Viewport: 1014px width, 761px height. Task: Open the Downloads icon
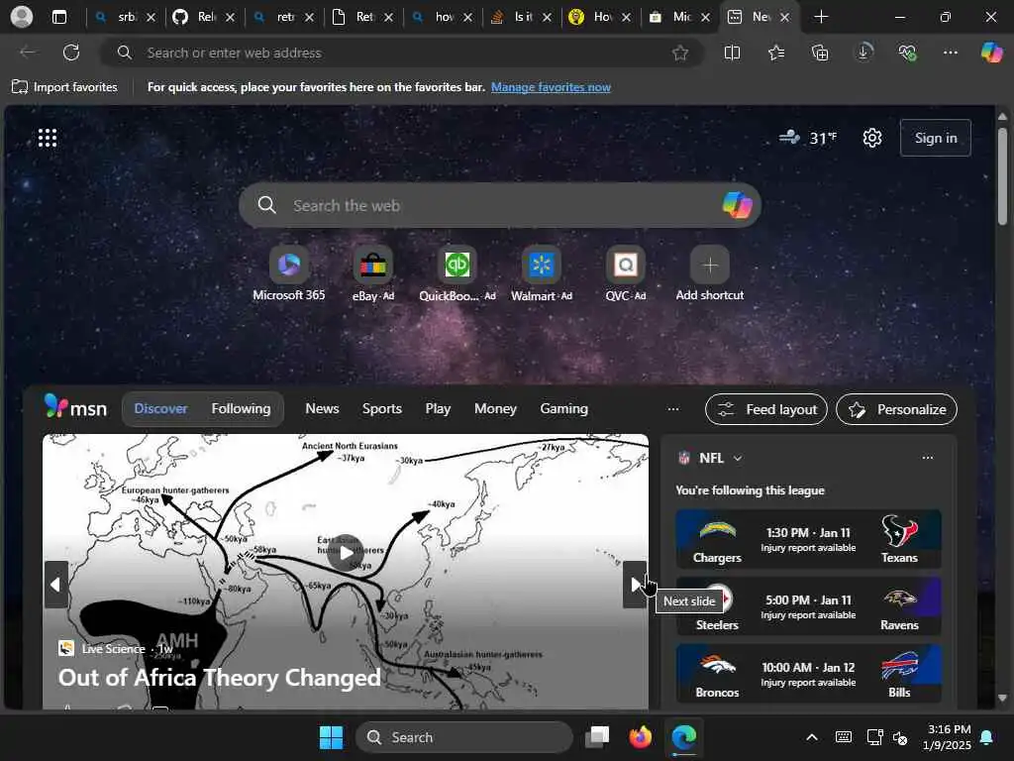pos(863,53)
